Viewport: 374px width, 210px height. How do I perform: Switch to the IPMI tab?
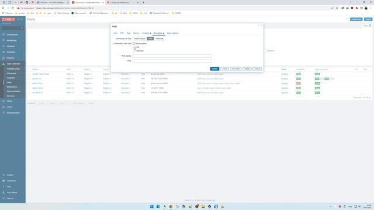(x=122, y=33)
